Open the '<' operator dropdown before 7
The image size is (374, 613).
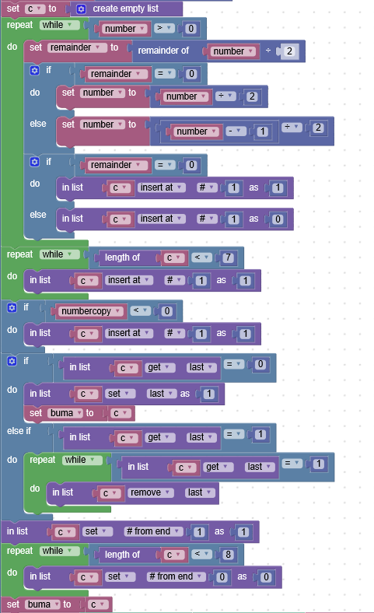coord(202,257)
